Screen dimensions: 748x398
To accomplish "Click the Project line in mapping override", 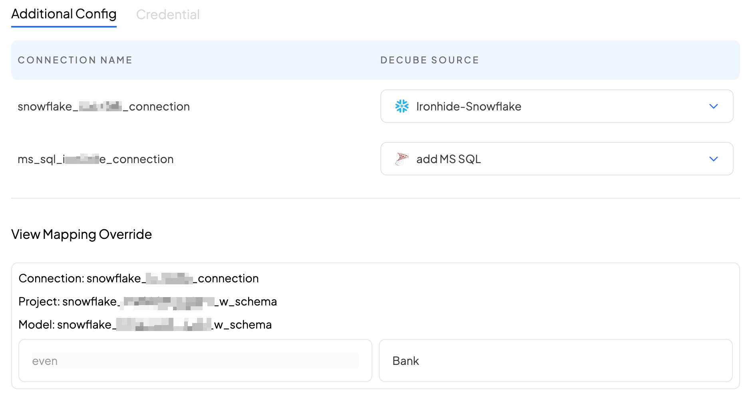I will [x=147, y=301].
